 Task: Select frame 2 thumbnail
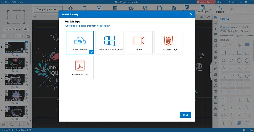(x=15, y=63)
